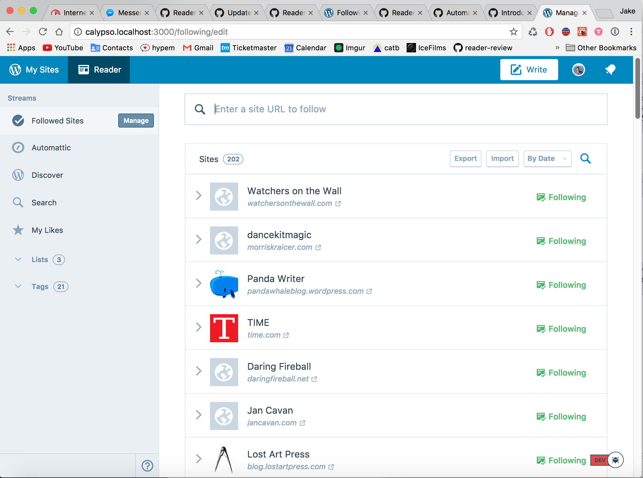Viewport: 643px width, 478px height.
Task: Toggle Following status for Daring Fireball
Action: 561,373
